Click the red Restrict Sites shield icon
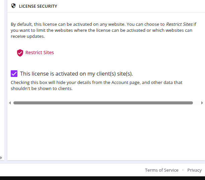 click(x=20, y=53)
